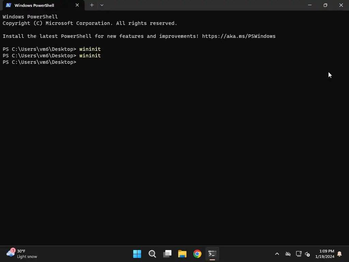Open notifications bell icon
Image resolution: width=349 pixels, height=262 pixels.
(x=340, y=254)
